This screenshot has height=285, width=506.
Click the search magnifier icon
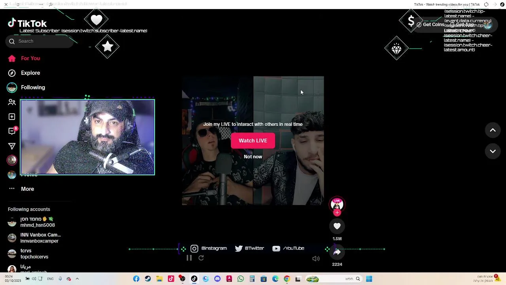tap(12, 41)
